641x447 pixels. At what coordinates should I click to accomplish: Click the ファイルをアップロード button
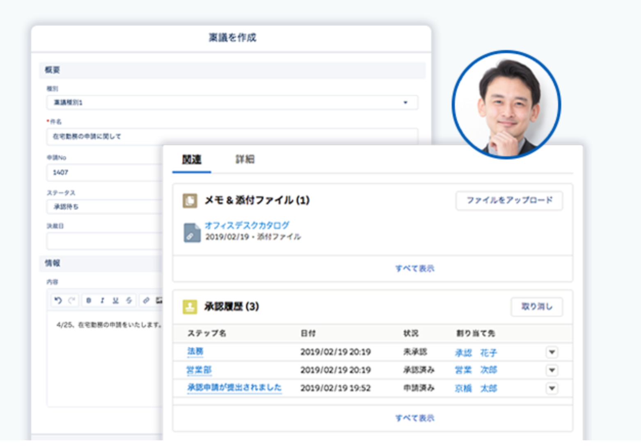pos(509,201)
